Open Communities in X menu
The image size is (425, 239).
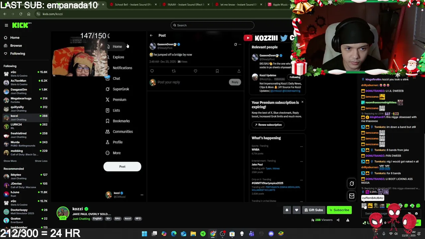click(x=119, y=131)
